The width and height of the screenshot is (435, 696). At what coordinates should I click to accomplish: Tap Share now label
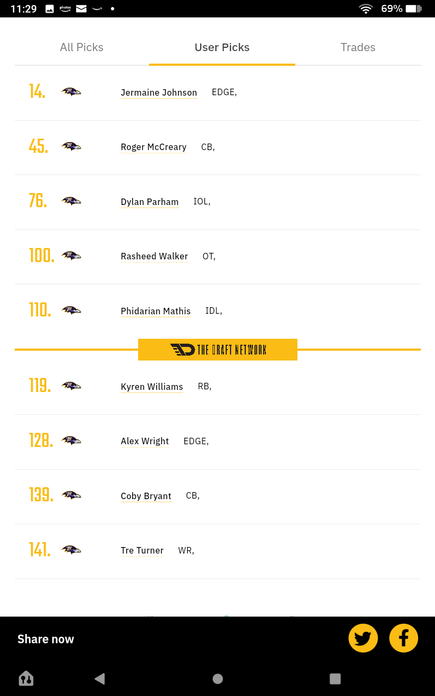(x=46, y=639)
